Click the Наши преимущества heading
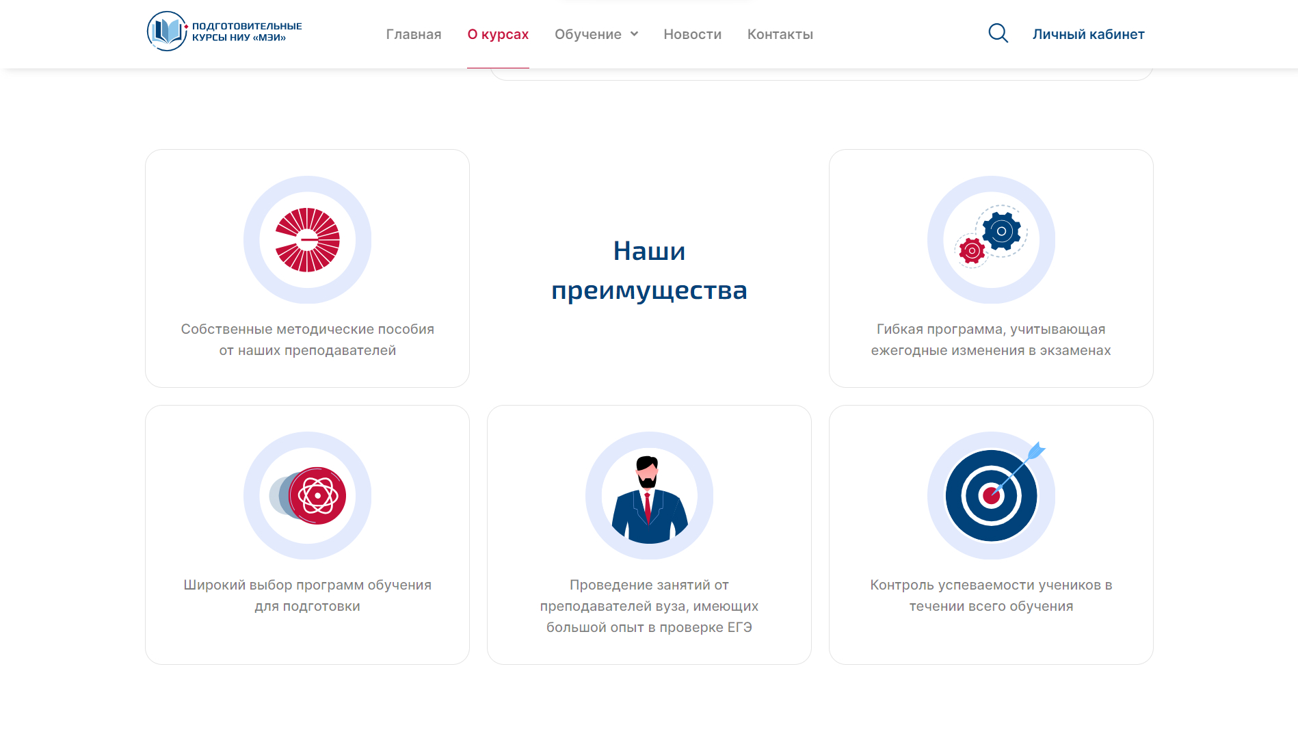Screen dimensions: 1298x738 pyautogui.click(x=649, y=270)
